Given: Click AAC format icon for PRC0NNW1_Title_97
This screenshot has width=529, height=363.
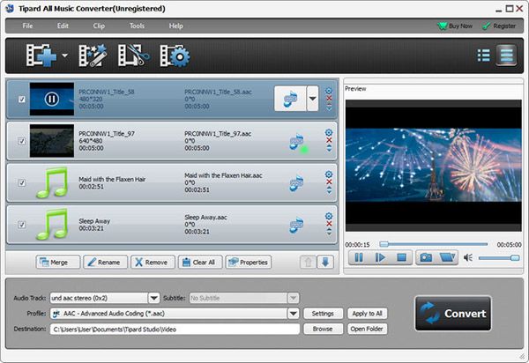Looking at the screenshot, I should click(296, 141).
